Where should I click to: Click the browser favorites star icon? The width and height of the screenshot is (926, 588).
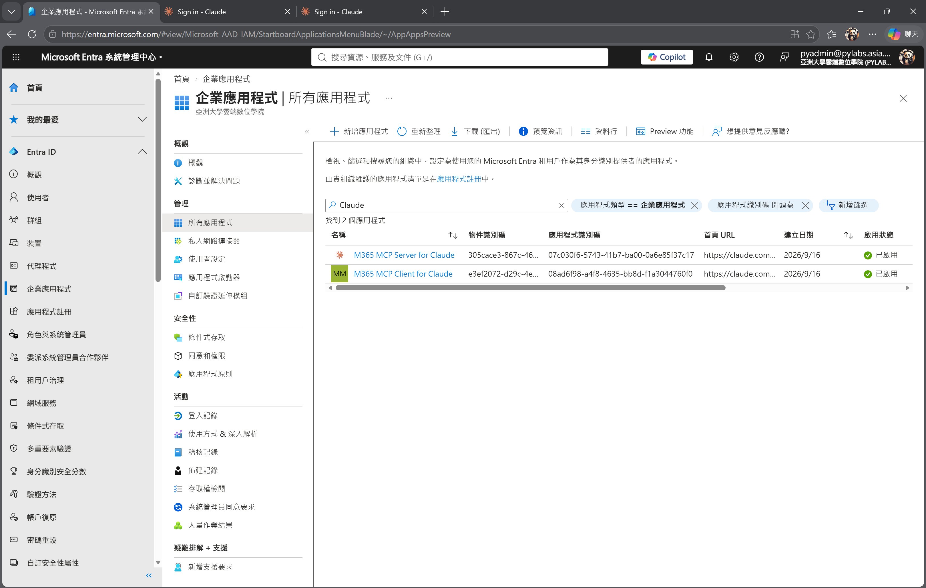[811, 34]
